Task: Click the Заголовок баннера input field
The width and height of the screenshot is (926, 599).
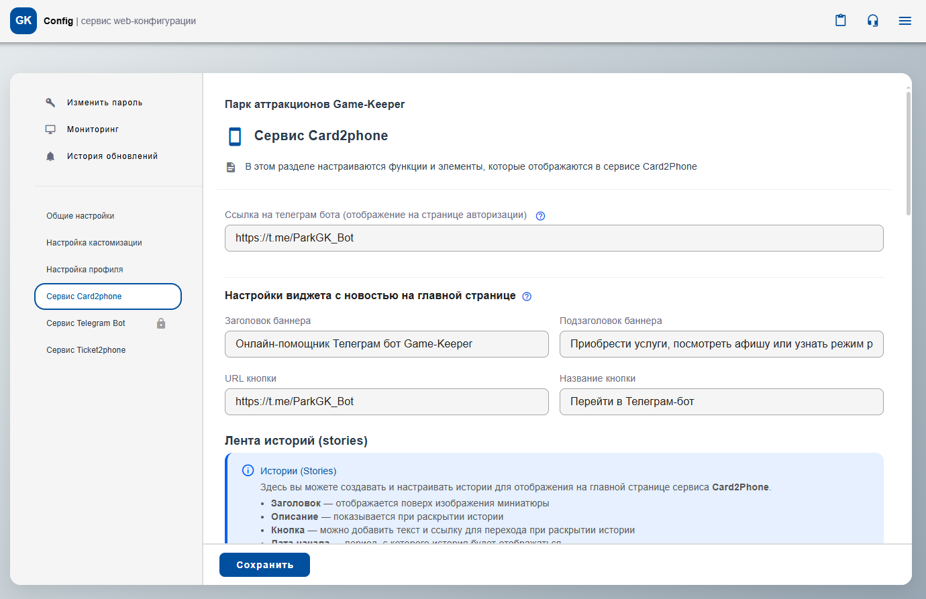Action: [x=387, y=344]
